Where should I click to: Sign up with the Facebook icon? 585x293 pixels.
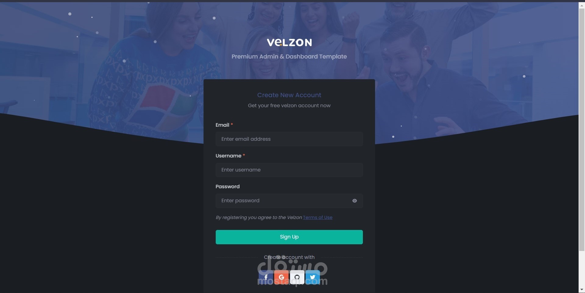[x=266, y=277]
